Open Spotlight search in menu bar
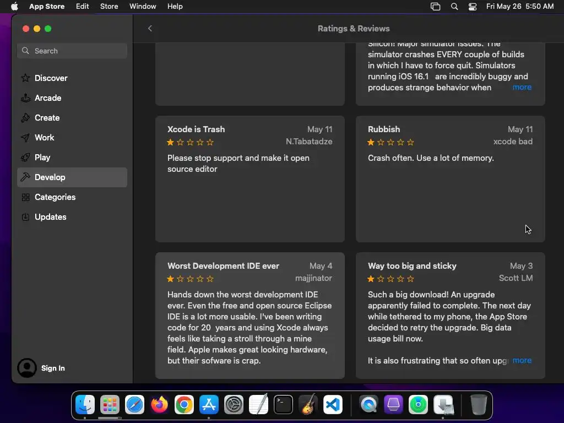The image size is (564, 423). 454,7
